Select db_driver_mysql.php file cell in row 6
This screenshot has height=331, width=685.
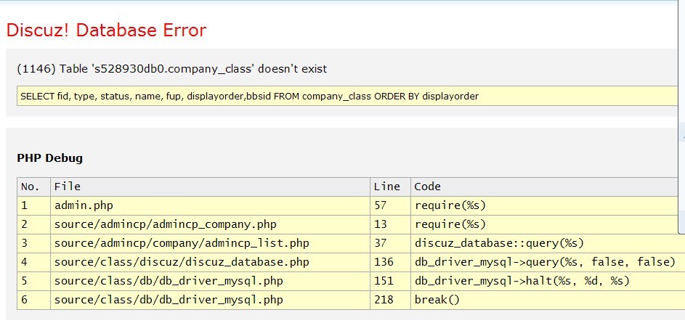coord(210,300)
